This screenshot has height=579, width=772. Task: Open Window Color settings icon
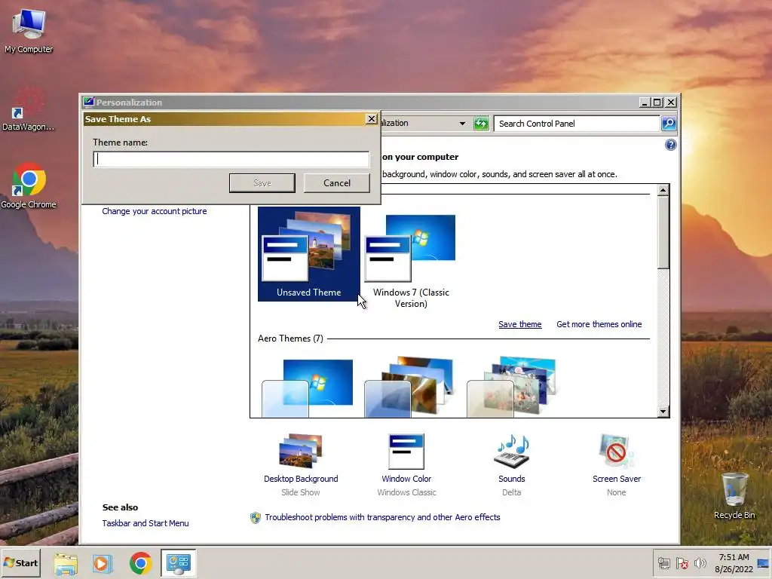(x=406, y=451)
